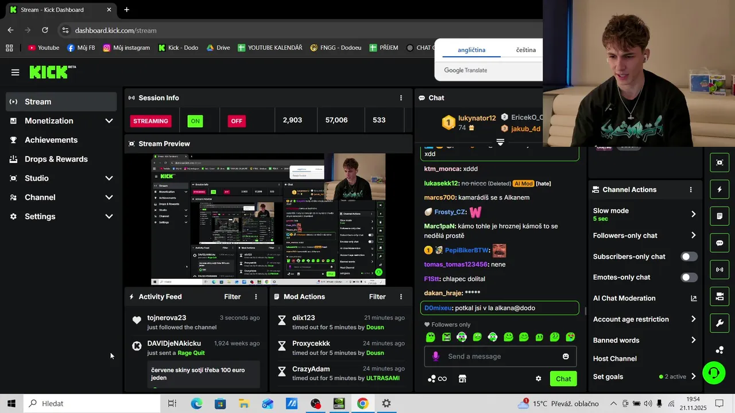The width and height of the screenshot is (735, 413).
Task: Open Followers-only chat settings
Action: pyautogui.click(x=645, y=235)
